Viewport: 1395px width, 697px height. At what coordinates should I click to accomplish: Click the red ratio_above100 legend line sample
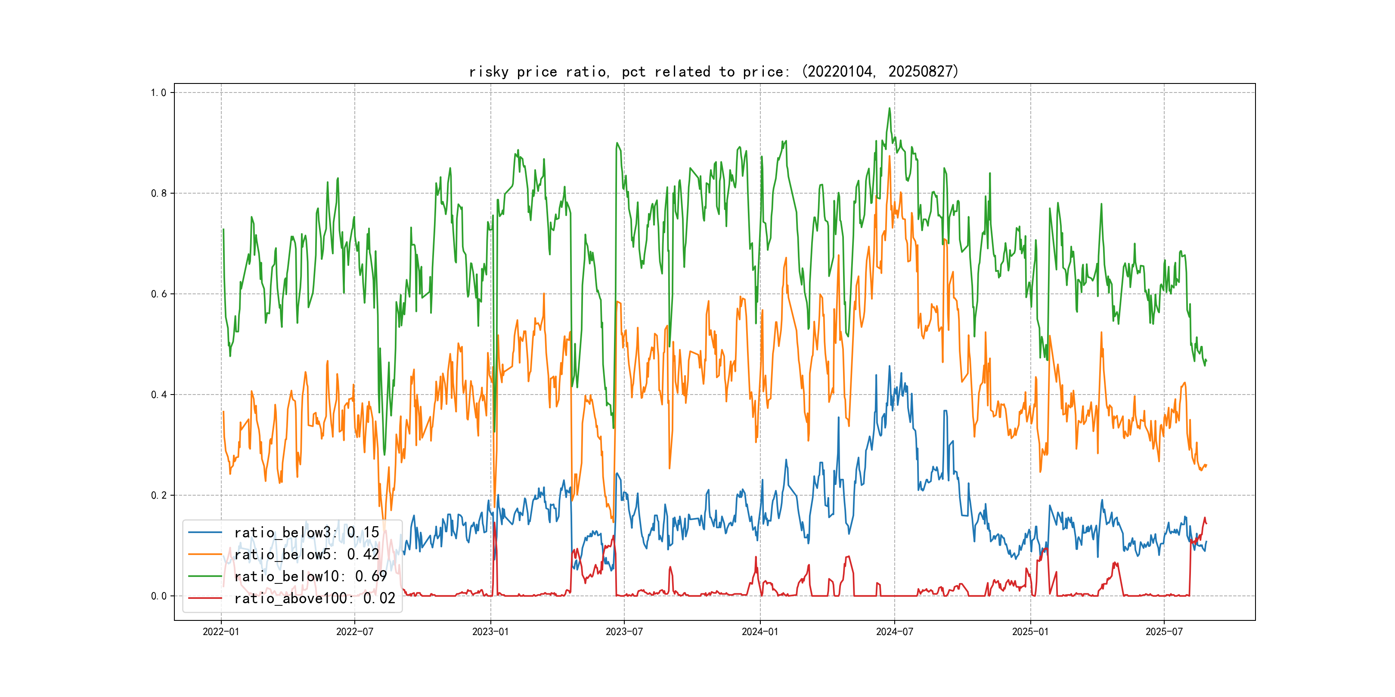click(205, 598)
